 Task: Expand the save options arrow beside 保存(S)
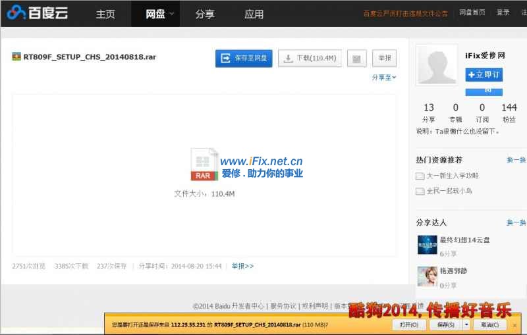466,325
